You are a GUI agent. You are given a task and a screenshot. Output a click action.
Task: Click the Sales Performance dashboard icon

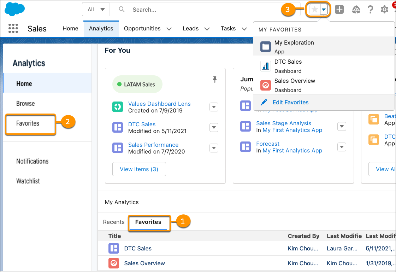[118, 148]
